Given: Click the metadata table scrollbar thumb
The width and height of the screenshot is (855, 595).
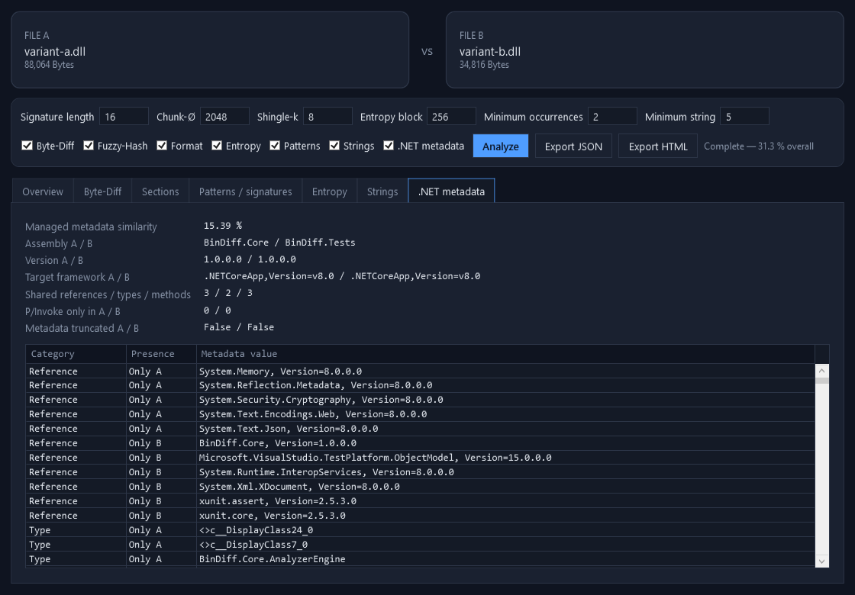Looking at the screenshot, I should tap(821, 381).
